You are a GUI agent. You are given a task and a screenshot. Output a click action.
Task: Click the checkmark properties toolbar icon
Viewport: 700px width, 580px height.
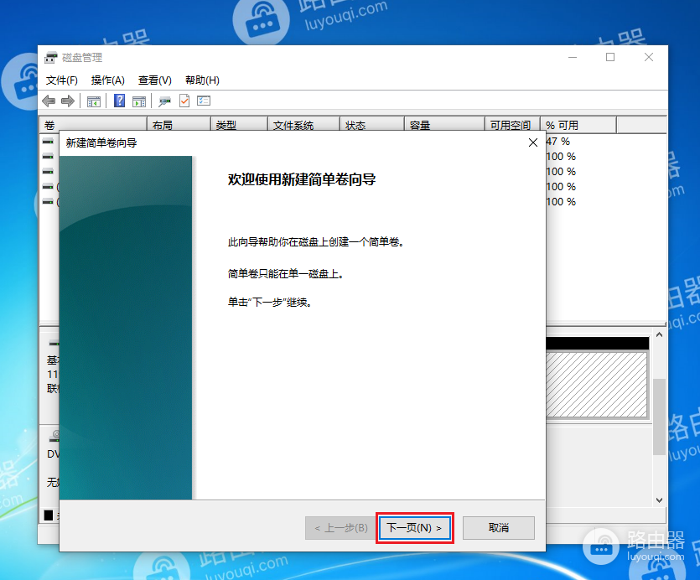pyautogui.click(x=184, y=101)
